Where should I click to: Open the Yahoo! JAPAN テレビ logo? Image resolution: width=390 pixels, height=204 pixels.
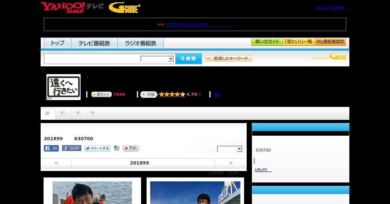72,7
